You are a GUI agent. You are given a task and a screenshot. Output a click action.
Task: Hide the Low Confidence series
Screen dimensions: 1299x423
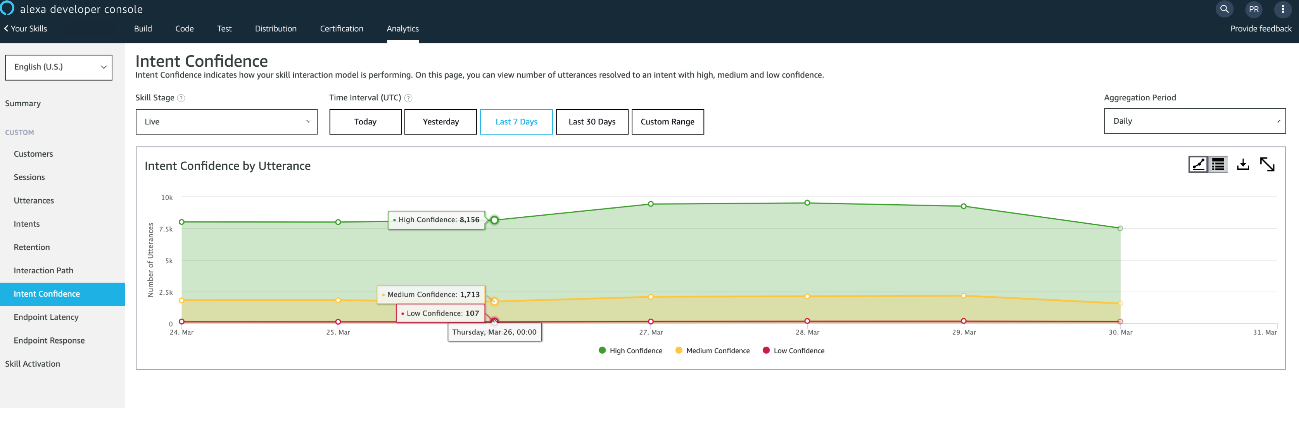[793, 350]
